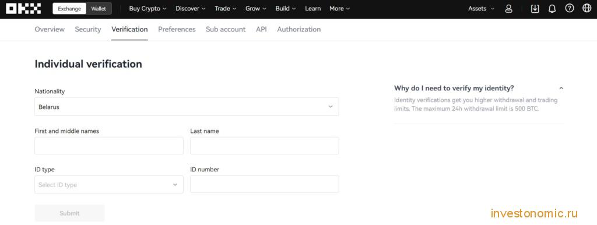Screen dimensions: 597x225
Task: Focus the Last name field
Action: click(x=265, y=146)
